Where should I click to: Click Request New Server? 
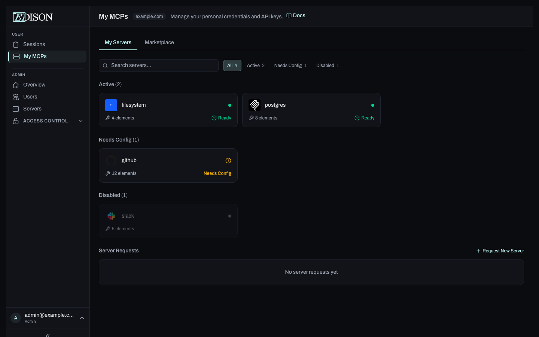[x=500, y=251]
